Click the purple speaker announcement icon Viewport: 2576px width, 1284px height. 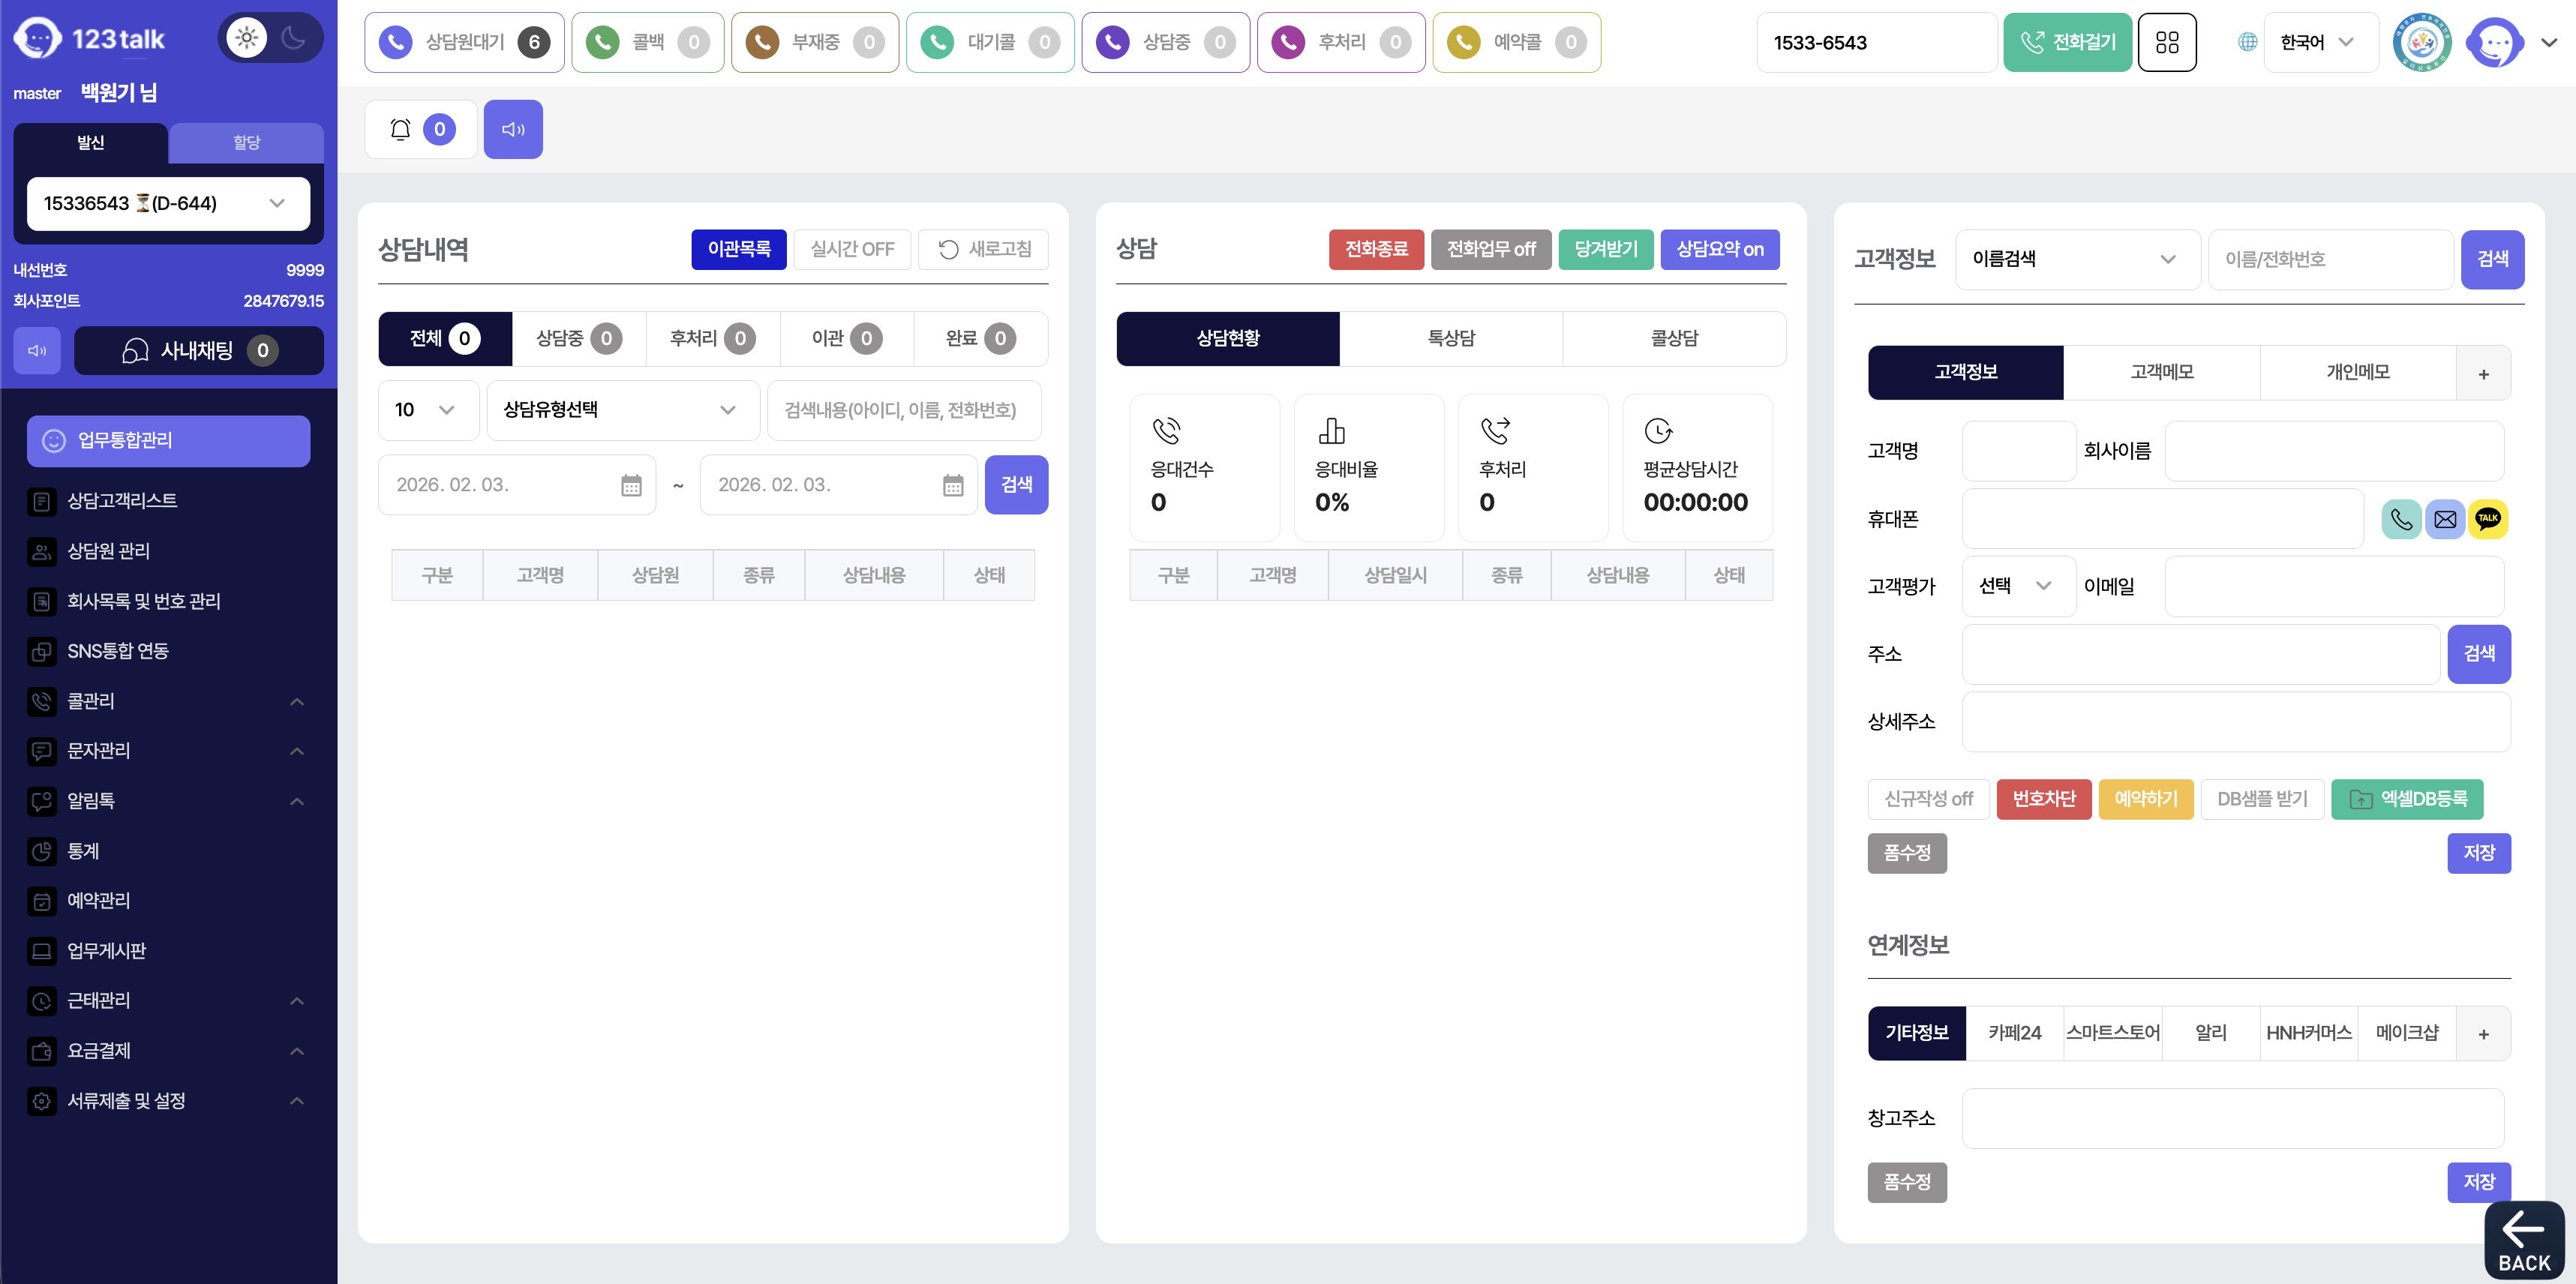coord(513,129)
